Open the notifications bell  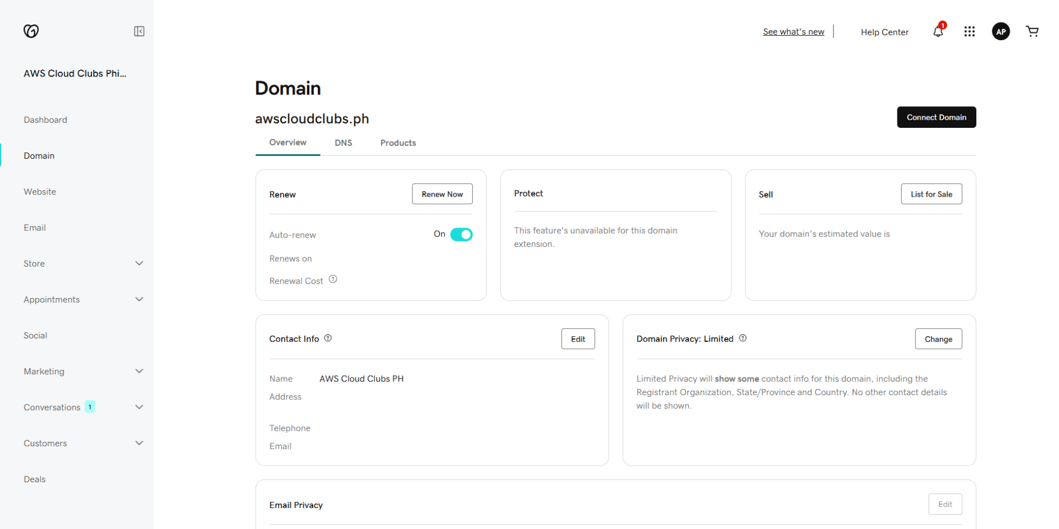click(938, 31)
